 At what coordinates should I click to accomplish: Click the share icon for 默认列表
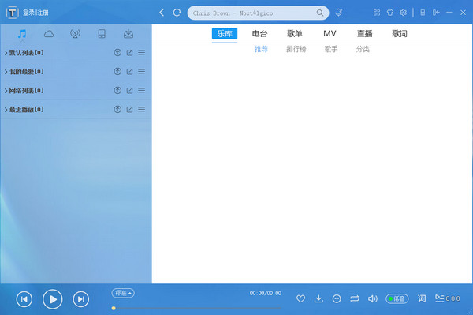[130, 53]
